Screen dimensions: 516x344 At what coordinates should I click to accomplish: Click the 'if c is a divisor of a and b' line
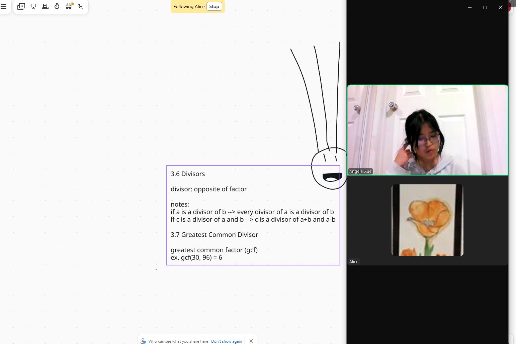pos(253,220)
